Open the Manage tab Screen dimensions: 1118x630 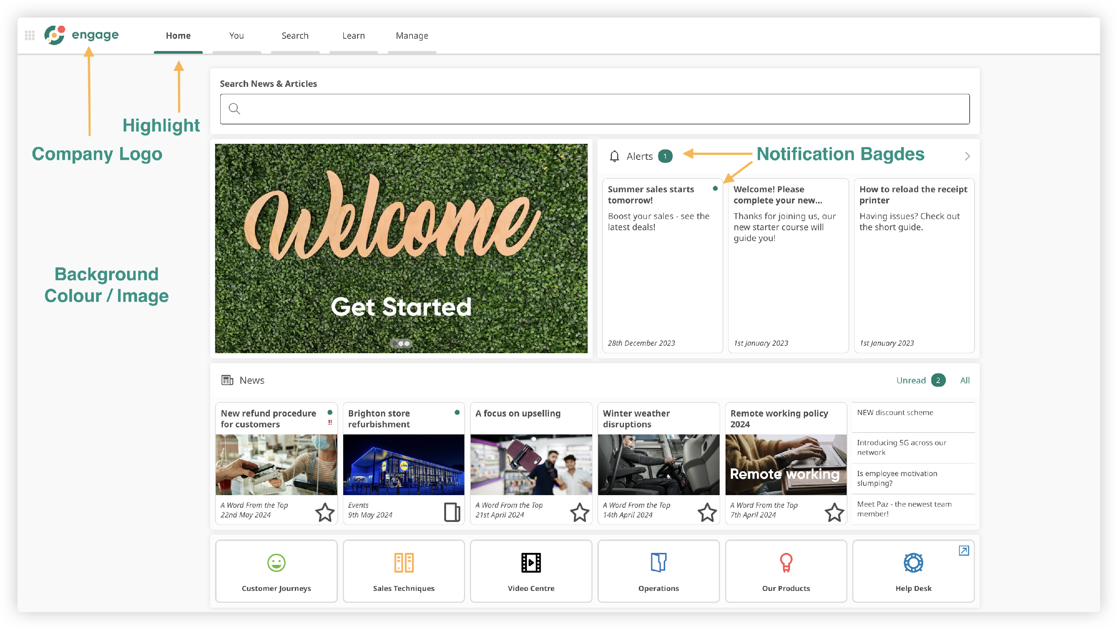pyautogui.click(x=411, y=35)
